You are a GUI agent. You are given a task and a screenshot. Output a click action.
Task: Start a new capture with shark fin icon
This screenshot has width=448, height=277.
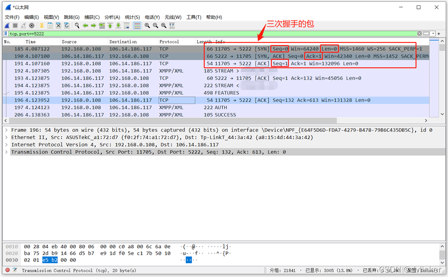(8, 26)
